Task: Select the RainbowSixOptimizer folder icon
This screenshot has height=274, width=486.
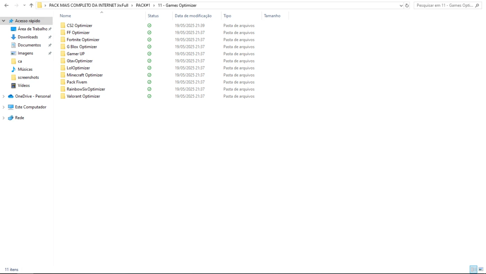Action: 63,89
